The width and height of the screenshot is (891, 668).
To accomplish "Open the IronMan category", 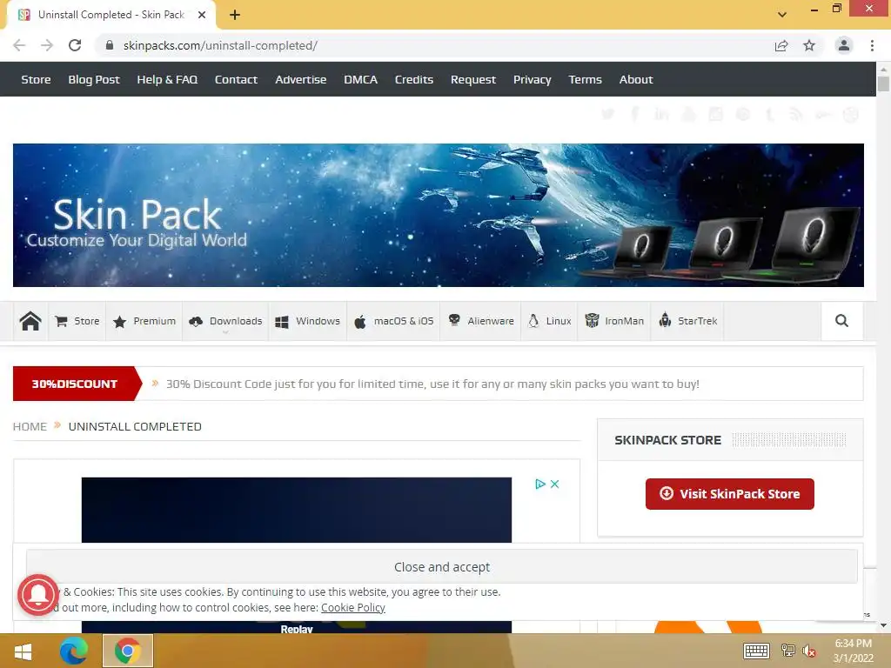I will tap(614, 321).
